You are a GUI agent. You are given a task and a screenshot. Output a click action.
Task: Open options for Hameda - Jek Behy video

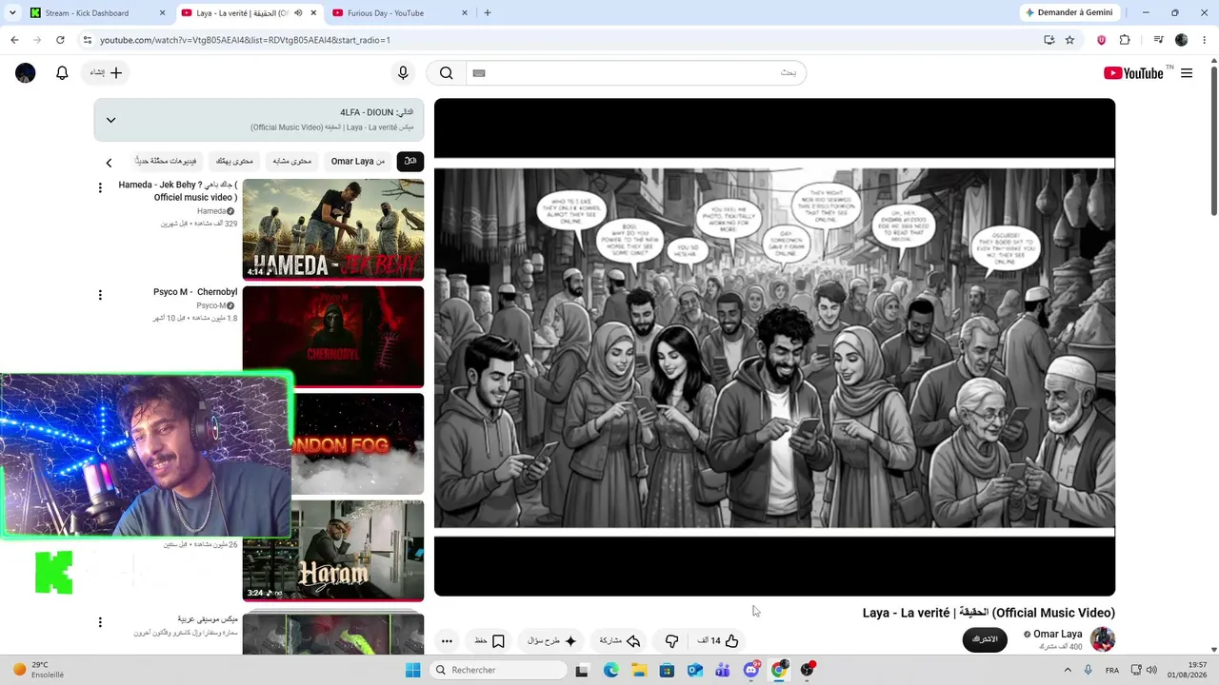(x=100, y=188)
